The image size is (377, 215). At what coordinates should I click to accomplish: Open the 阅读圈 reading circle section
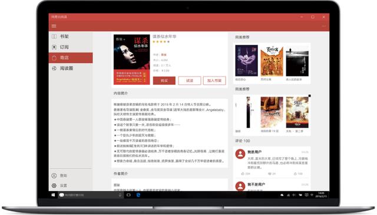tap(71, 68)
